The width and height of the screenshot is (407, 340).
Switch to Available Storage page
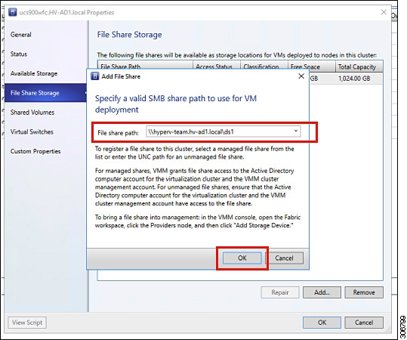pos(34,73)
